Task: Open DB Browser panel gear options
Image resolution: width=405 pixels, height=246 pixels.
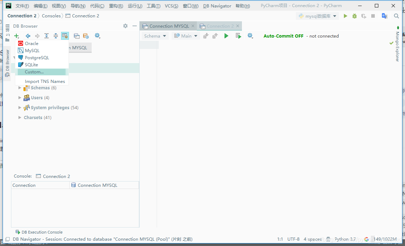Action: click(x=125, y=26)
